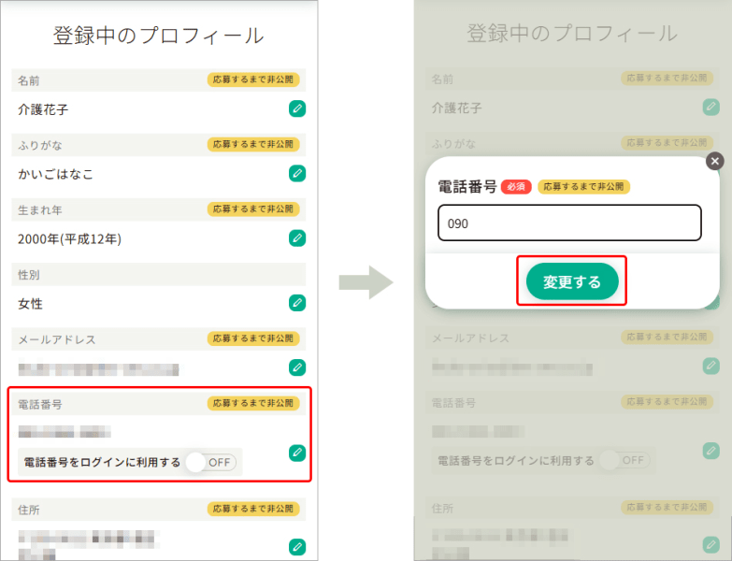The width and height of the screenshot is (732, 561).
Task: Click the undimmed 応募するまで非公開 badge beside 生まれ年
Action: pyautogui.click(x=252, y=209)
